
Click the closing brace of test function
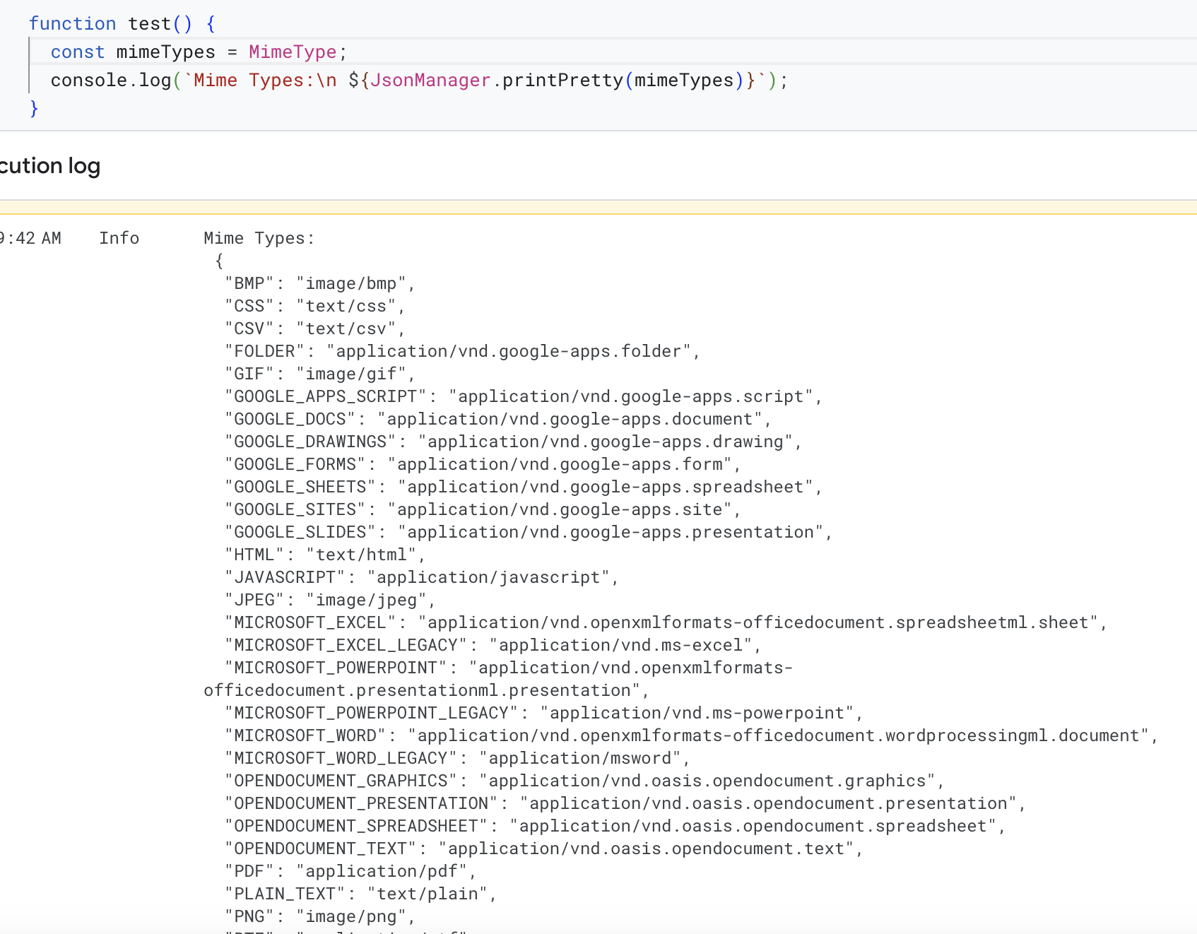coord(34,109)
